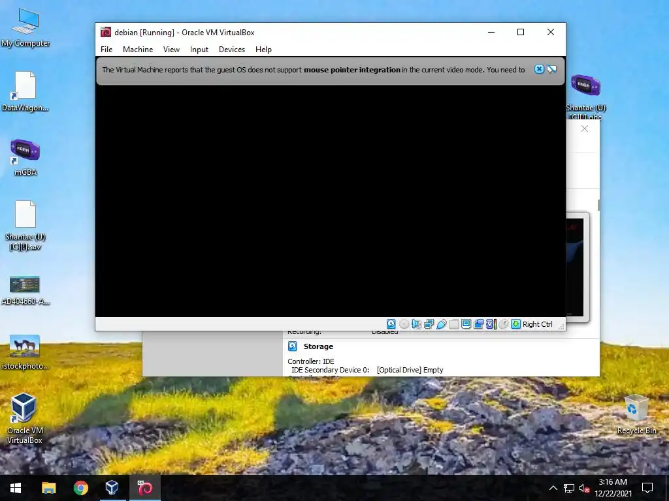Click the Manager window vertical scrollbar

click(598, 205)
